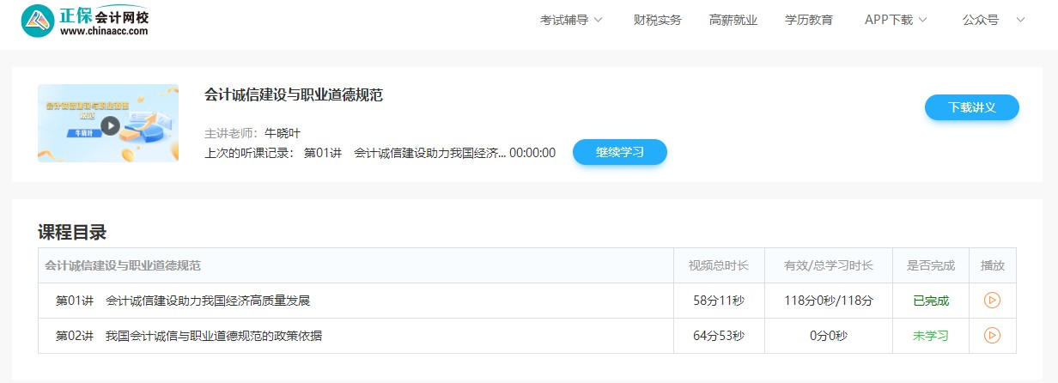Image resolution: width=1058 pixels, height=383 pixels.
Task: Open the 财税实务 menu item
Action: (x=657, y=20)
